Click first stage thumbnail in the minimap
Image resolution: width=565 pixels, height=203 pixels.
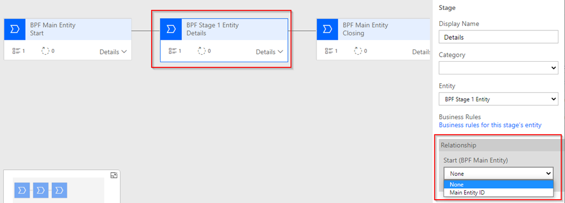pos(22,190)
